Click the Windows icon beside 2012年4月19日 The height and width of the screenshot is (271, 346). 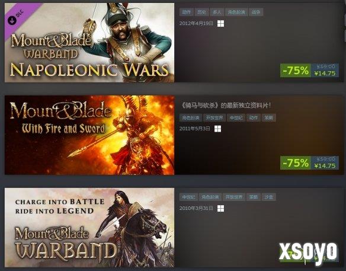coord(220,24)
